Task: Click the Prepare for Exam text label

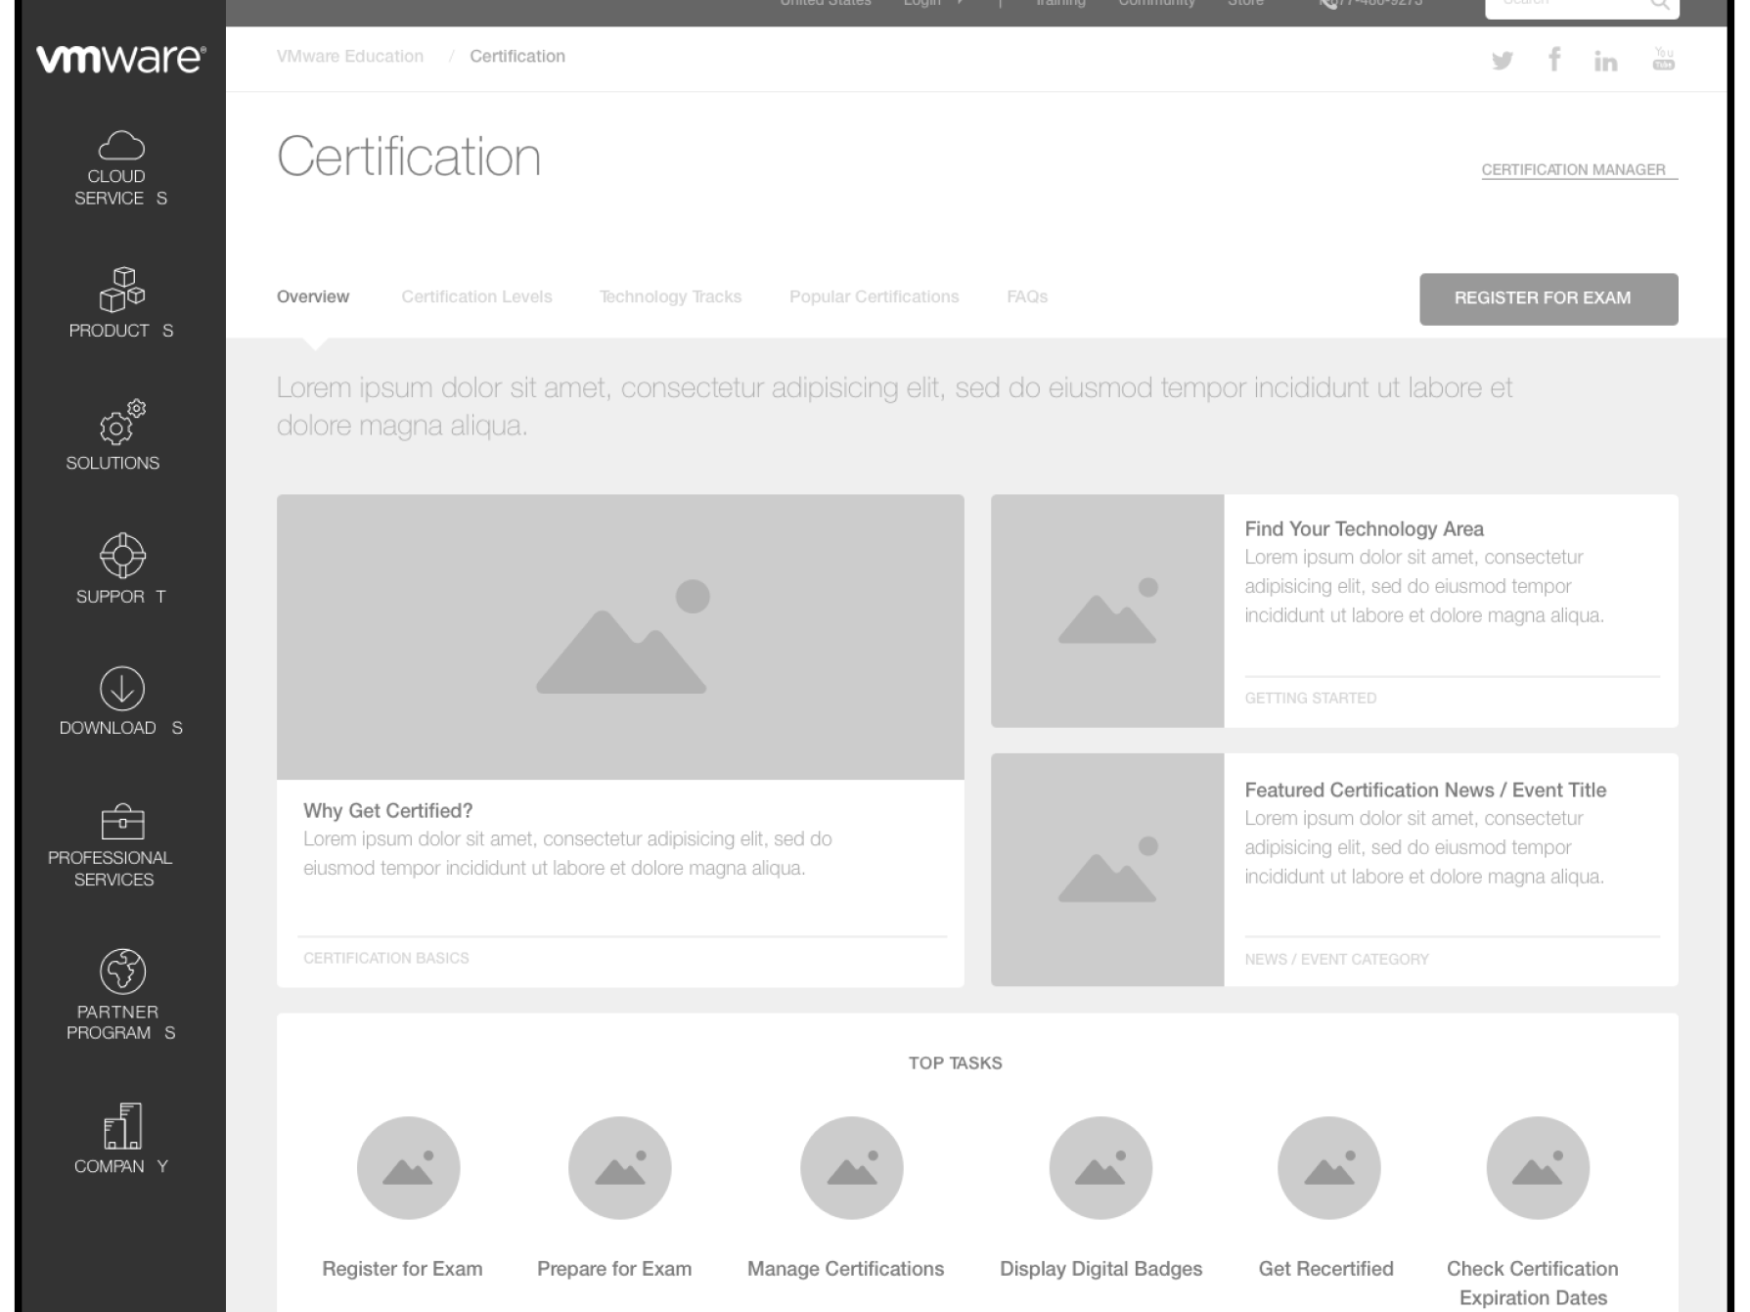Action: (x=614, y=1268)
